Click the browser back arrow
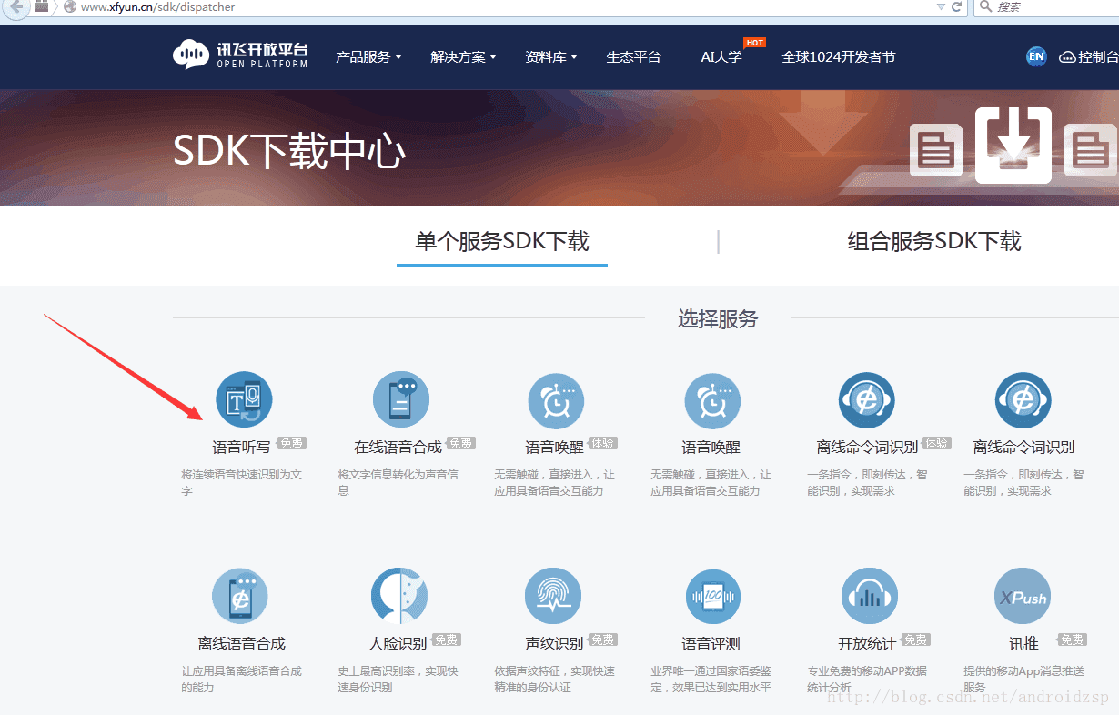 (16, 7)
